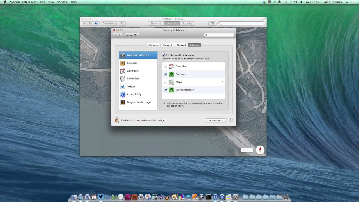Open the Wi-Fi menu in the menu bar
The width and height of the screenshot is (359, 202).
(296, 2)
